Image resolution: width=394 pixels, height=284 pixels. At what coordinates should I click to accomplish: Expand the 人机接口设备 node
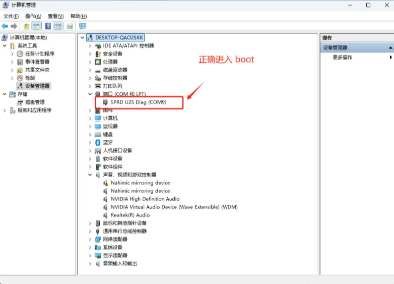[90, 151]
